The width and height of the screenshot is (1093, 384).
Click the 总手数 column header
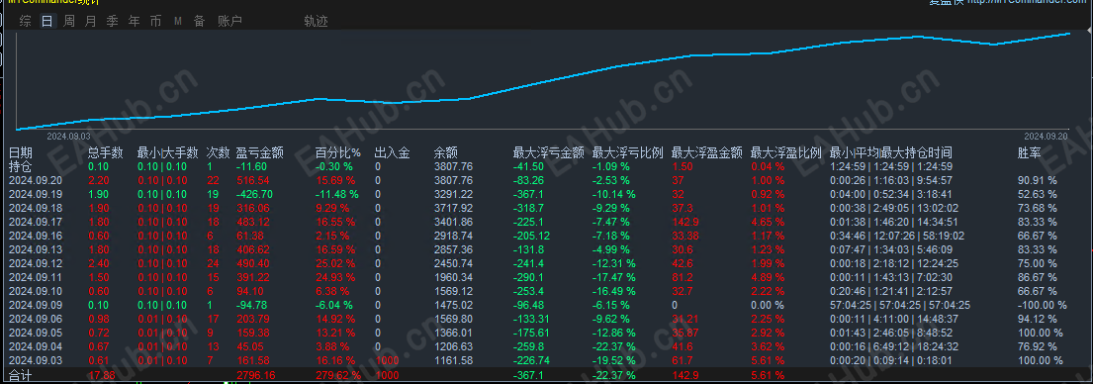[105, 152]
